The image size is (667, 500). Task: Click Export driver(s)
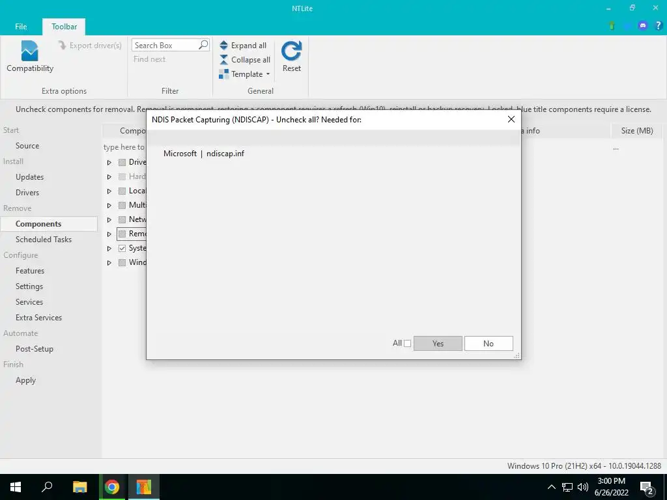point(90,46)
